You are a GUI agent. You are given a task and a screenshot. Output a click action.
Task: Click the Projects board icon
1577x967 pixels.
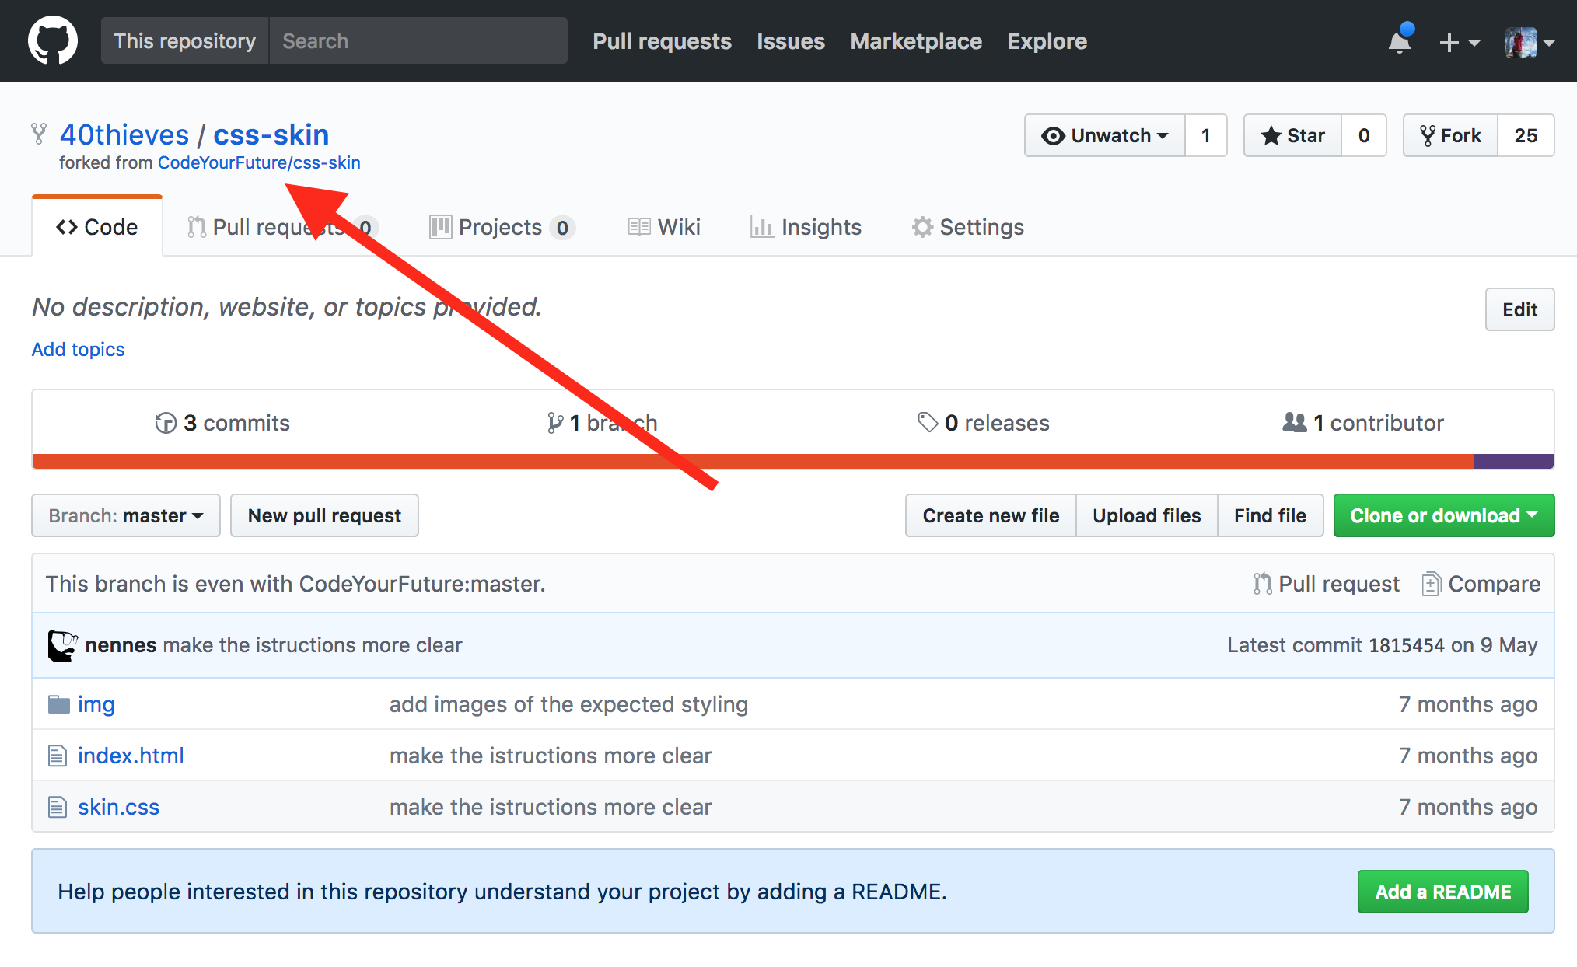(x=440, y=227)
